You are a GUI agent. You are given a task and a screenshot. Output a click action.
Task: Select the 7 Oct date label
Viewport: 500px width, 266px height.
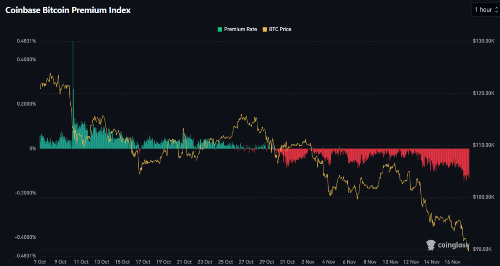(x=40, y=262)
